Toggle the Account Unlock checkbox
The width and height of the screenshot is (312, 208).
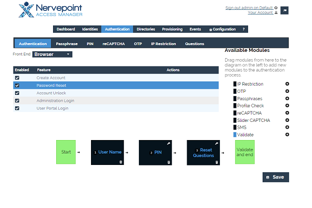coord(17,93)
